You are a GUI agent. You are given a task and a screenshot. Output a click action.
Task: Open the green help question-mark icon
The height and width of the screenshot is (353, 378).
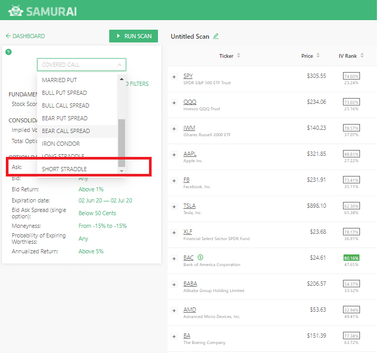(8, 52)
